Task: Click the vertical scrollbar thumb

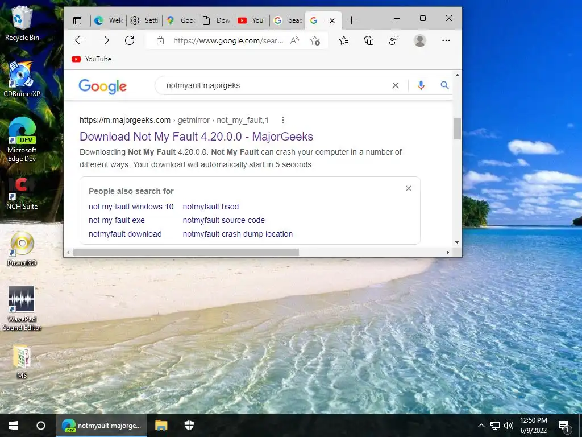Action: 458,129
